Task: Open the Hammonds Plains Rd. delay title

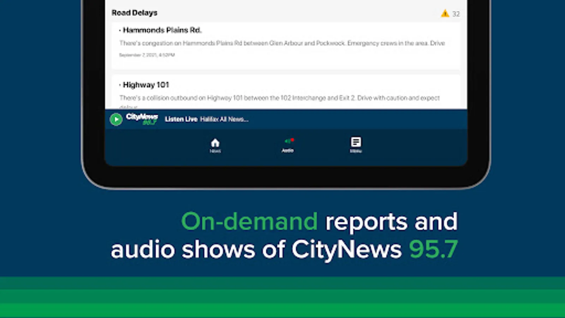Action: [x=162, y=30]
